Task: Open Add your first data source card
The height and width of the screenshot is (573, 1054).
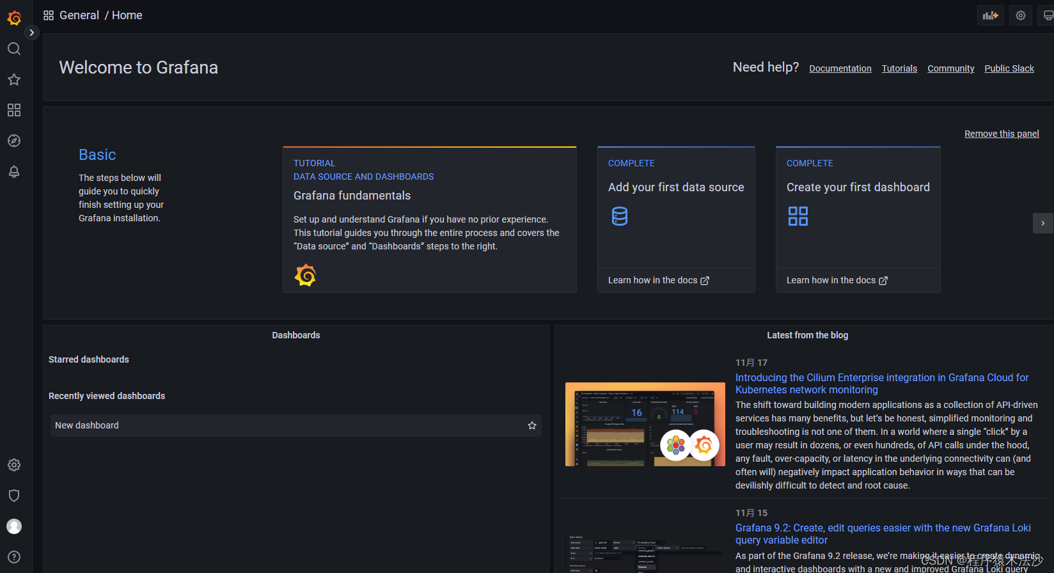Action: coord(676,220)
